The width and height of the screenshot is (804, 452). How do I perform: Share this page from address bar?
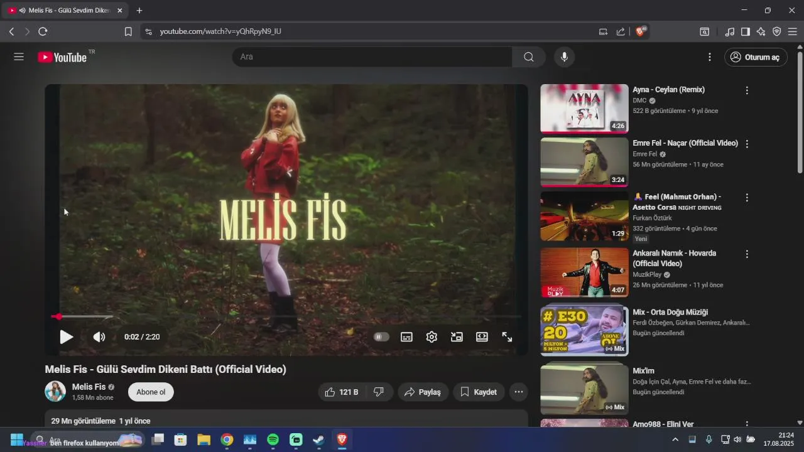[621, 31]
